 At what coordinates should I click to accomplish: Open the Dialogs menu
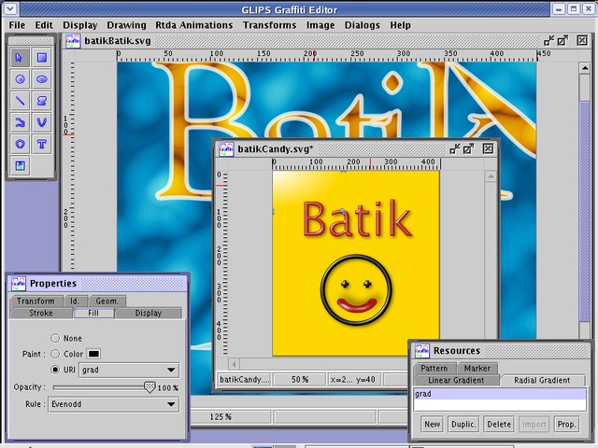tap(363, 25)
